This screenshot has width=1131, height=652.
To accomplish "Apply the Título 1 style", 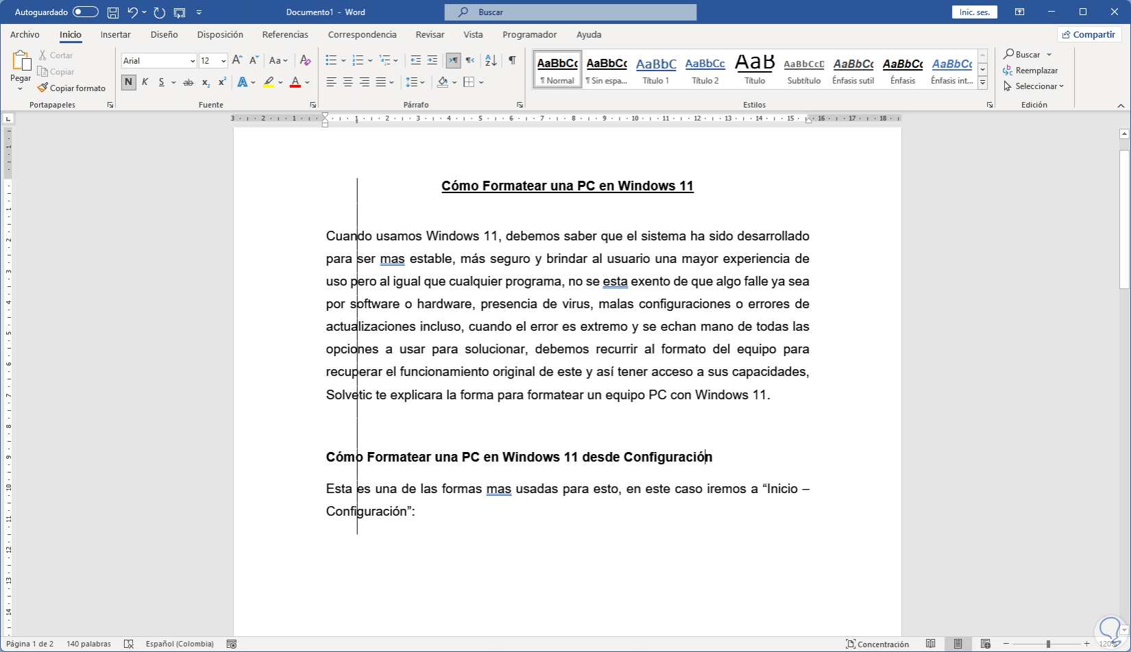I will (656, 70).
